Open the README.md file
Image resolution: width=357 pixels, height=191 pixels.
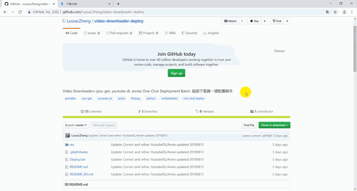coord(79,167)
